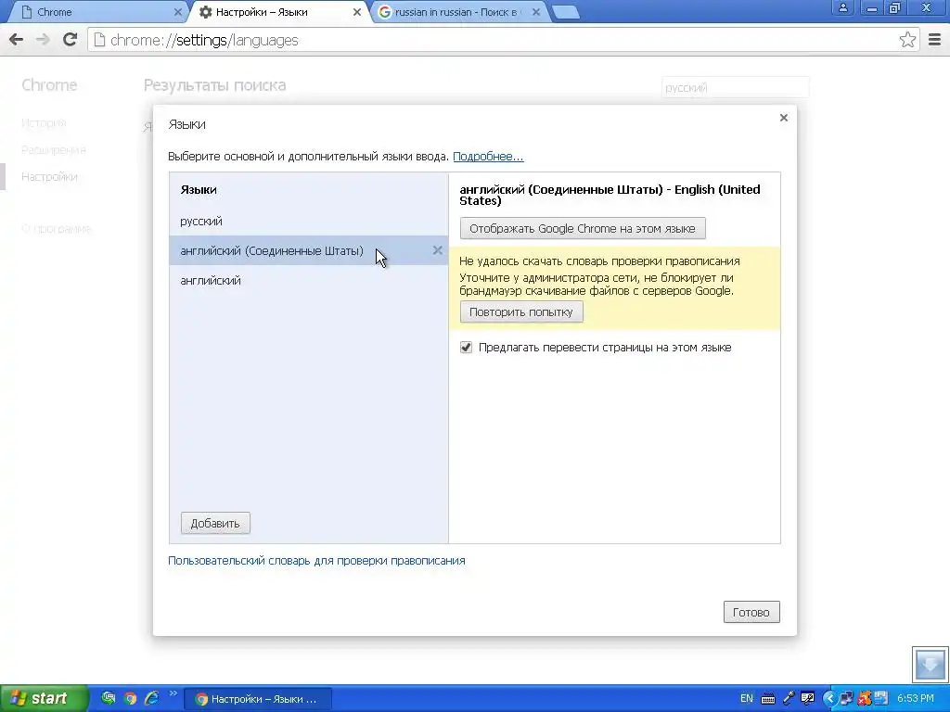Toggle Предлагать перевести страницы на этом языке checkbox

466,348
